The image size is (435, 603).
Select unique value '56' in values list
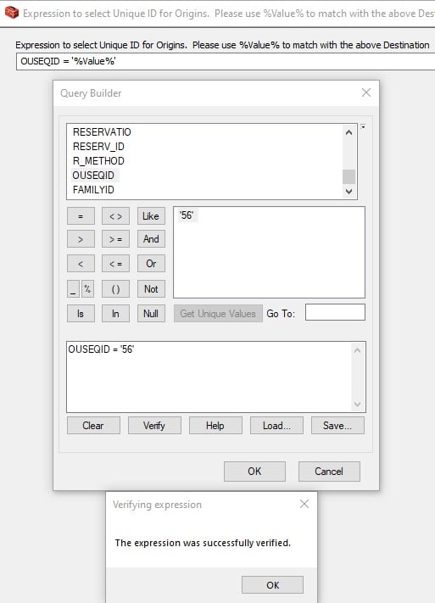pyautogui.click(x=187, y=215)
